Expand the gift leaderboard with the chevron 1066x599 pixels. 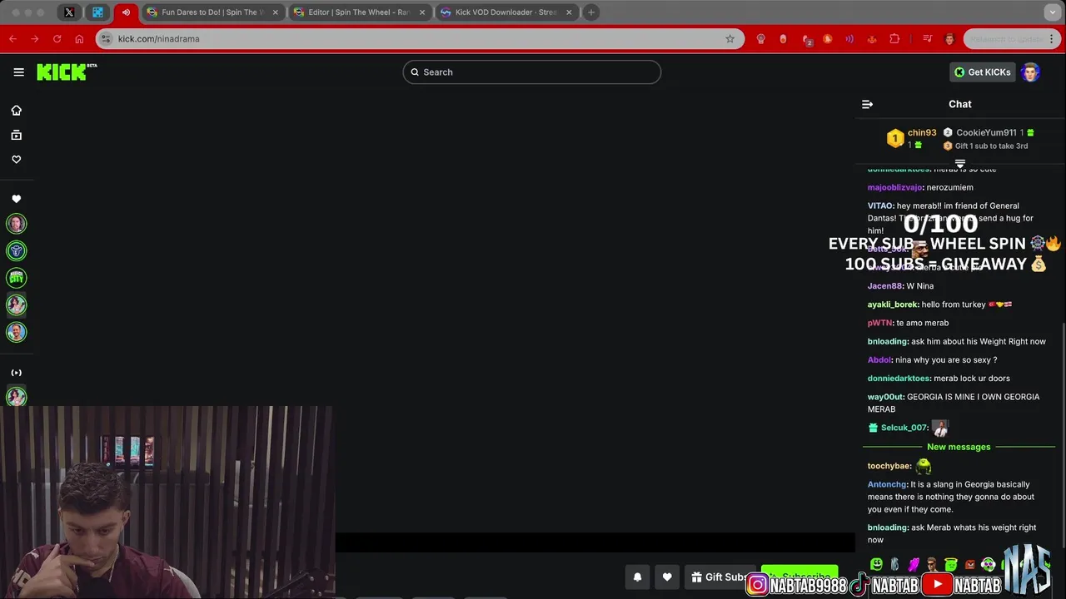click(x=960, y=163)
